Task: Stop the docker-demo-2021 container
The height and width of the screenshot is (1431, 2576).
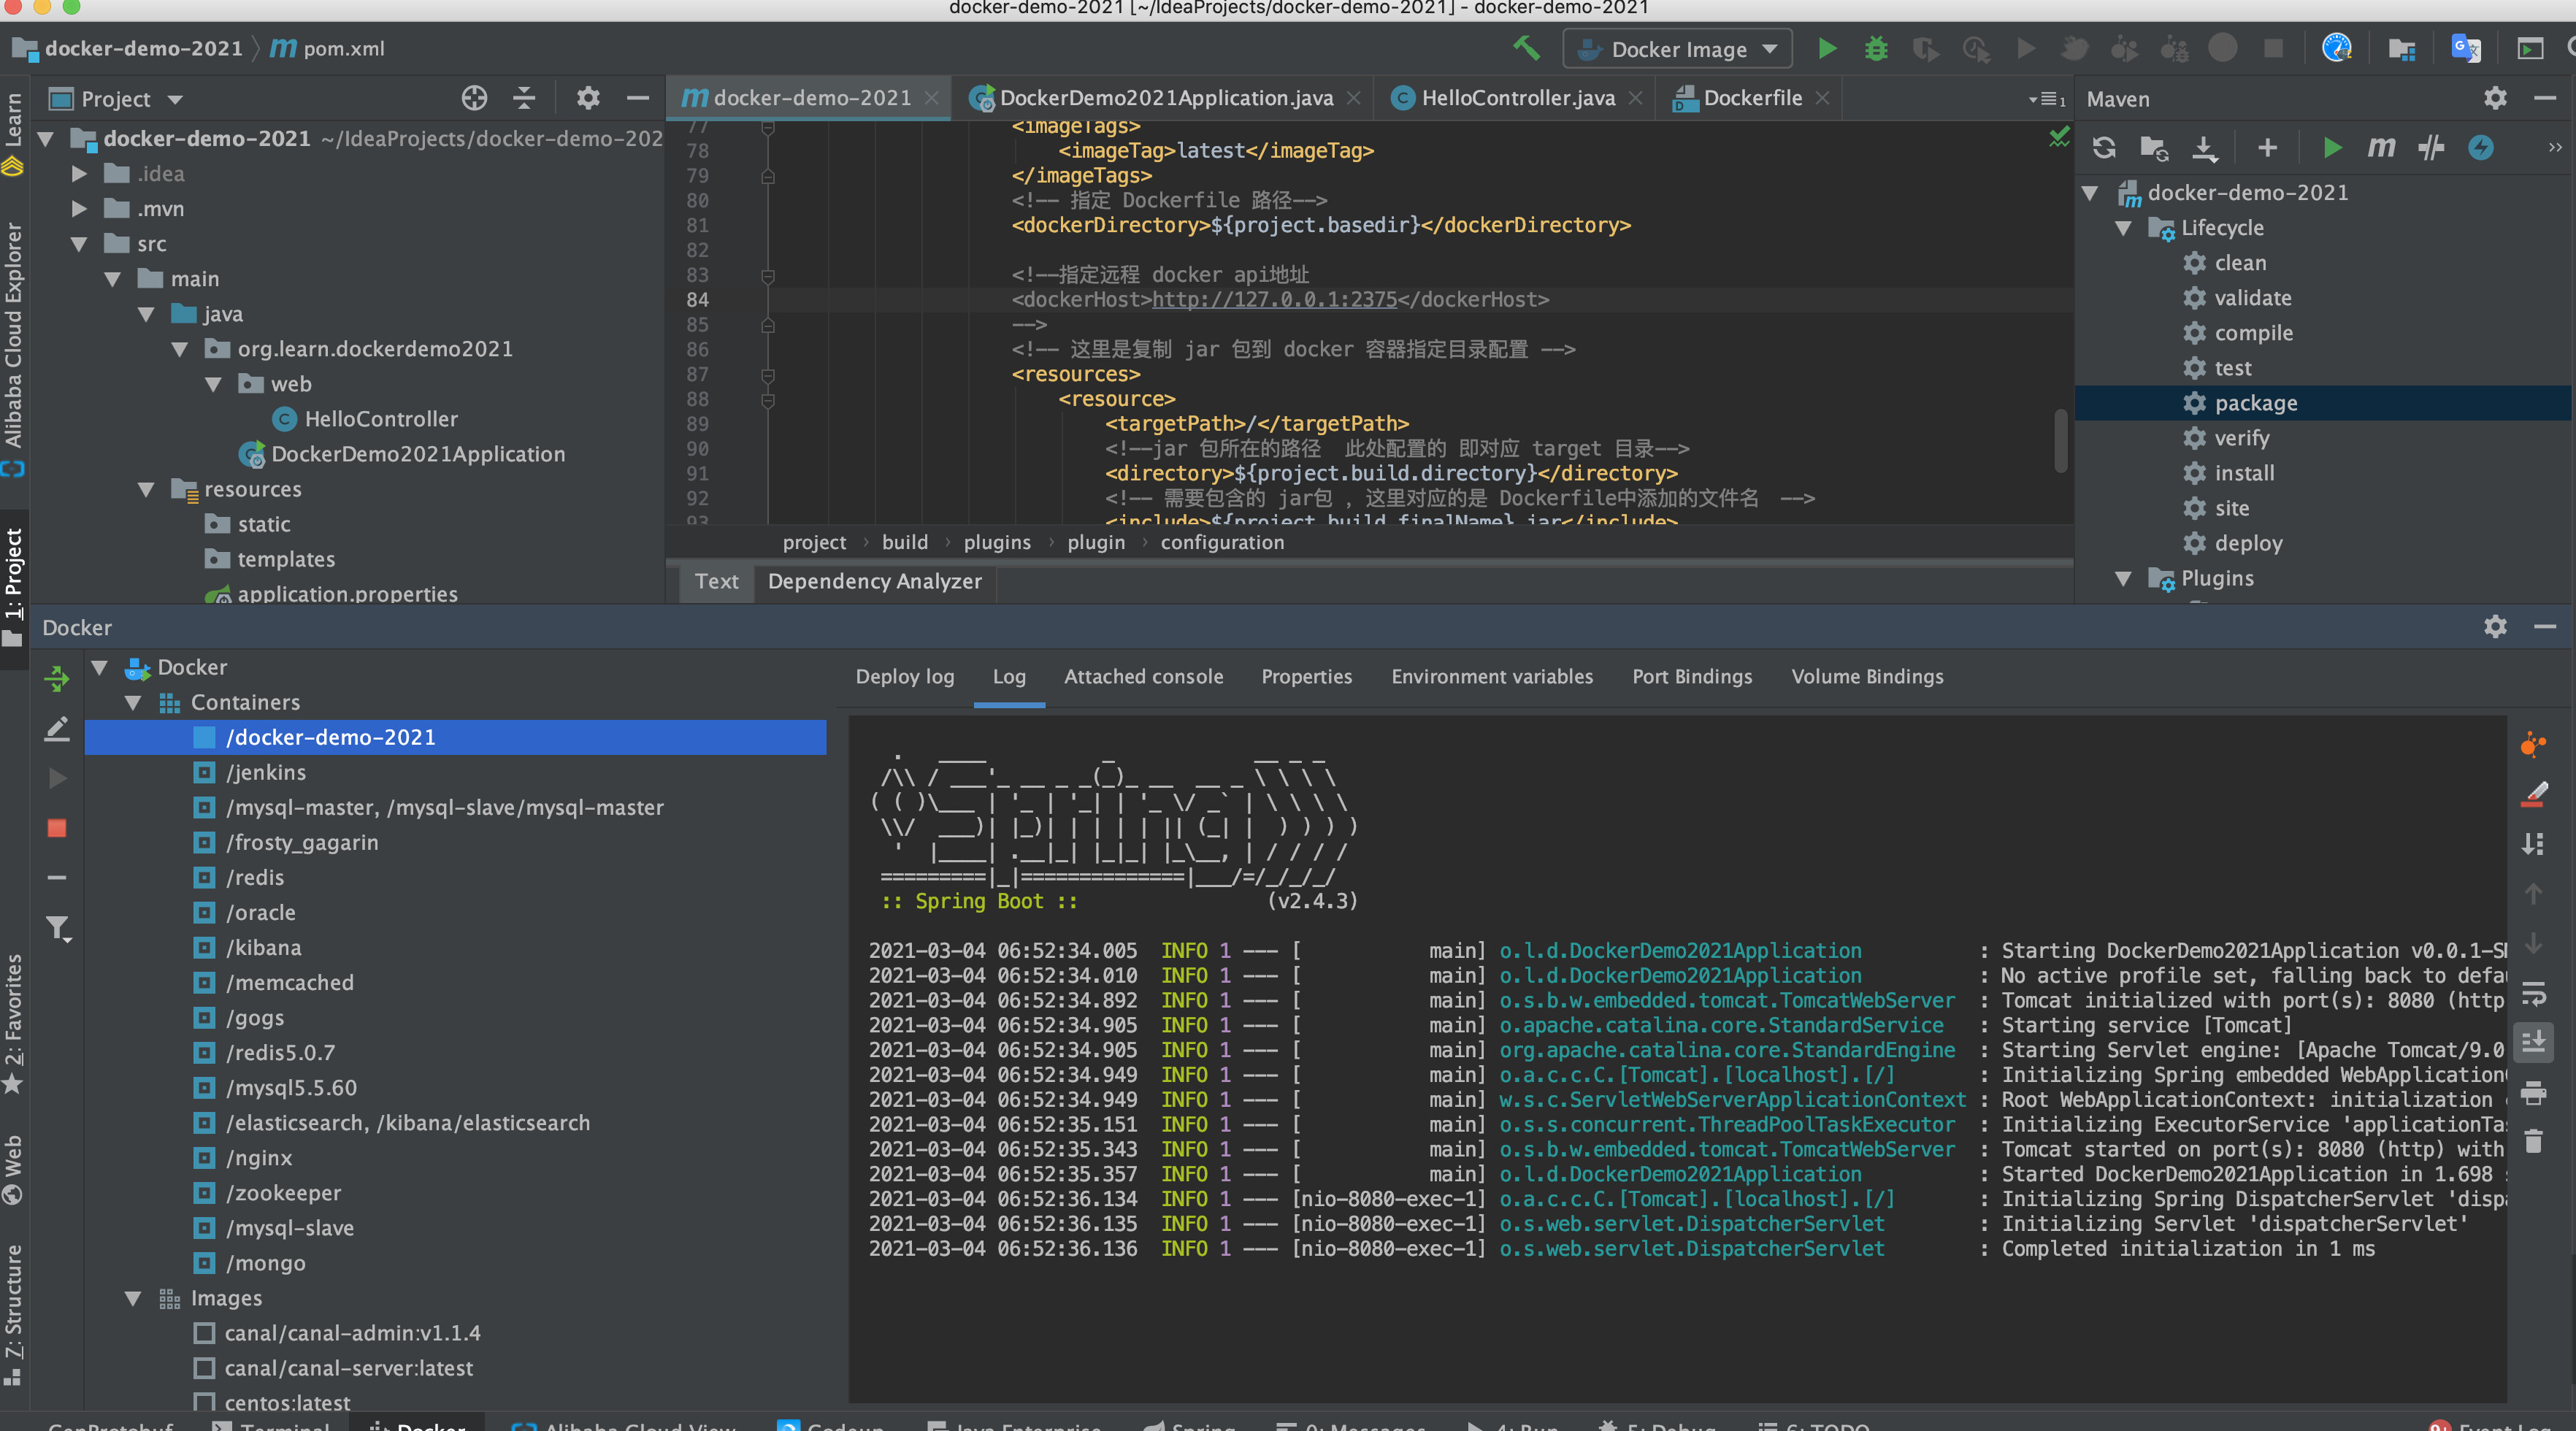Action: click(x=57, y=828)
